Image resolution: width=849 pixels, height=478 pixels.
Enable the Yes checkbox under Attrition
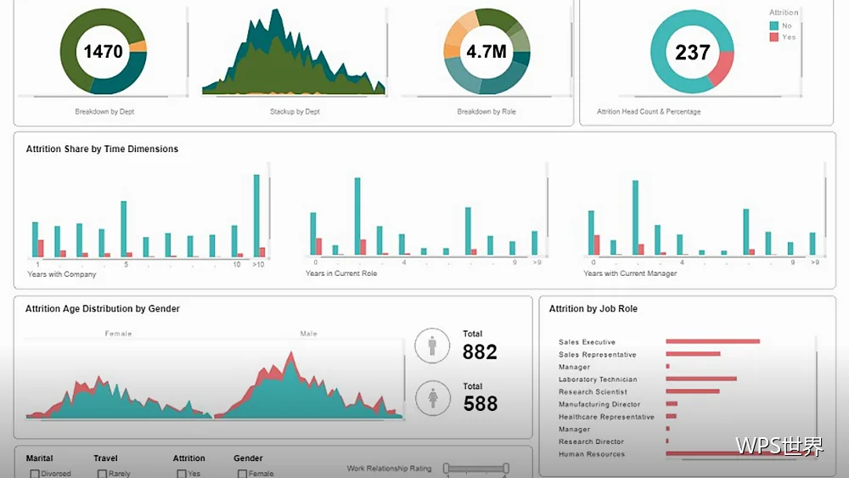click(182, 474)
